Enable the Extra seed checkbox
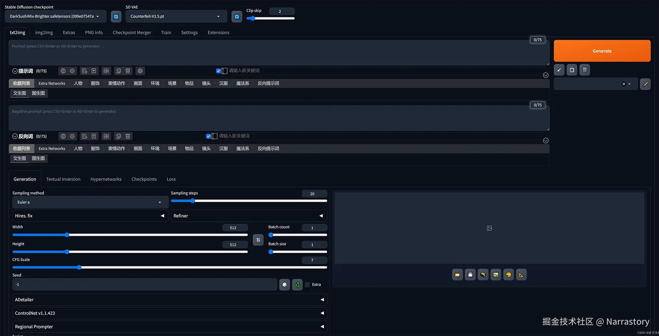Screen dimensions: 659x336 click(x=308, y=285)
